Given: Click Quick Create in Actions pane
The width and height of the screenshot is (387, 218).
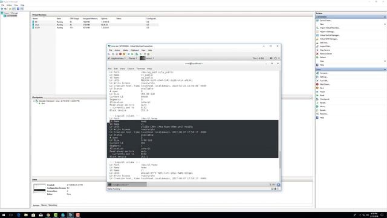Looking at the screenshot, I should (x=325, y=21).
